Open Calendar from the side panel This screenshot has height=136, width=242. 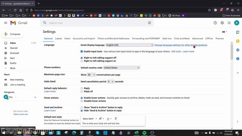coord(238,32)
